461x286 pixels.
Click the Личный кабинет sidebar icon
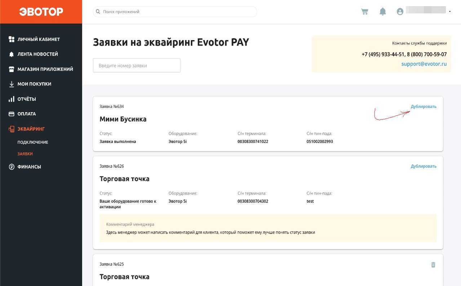[12, 39]
